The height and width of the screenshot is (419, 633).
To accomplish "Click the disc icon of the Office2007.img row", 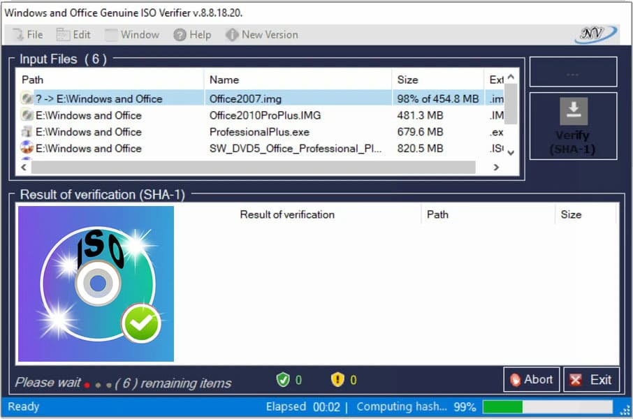I will [27, 98].
